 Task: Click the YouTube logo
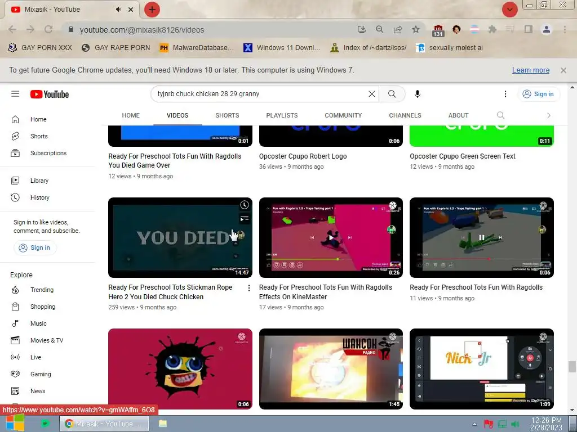[x=50, y=94]
